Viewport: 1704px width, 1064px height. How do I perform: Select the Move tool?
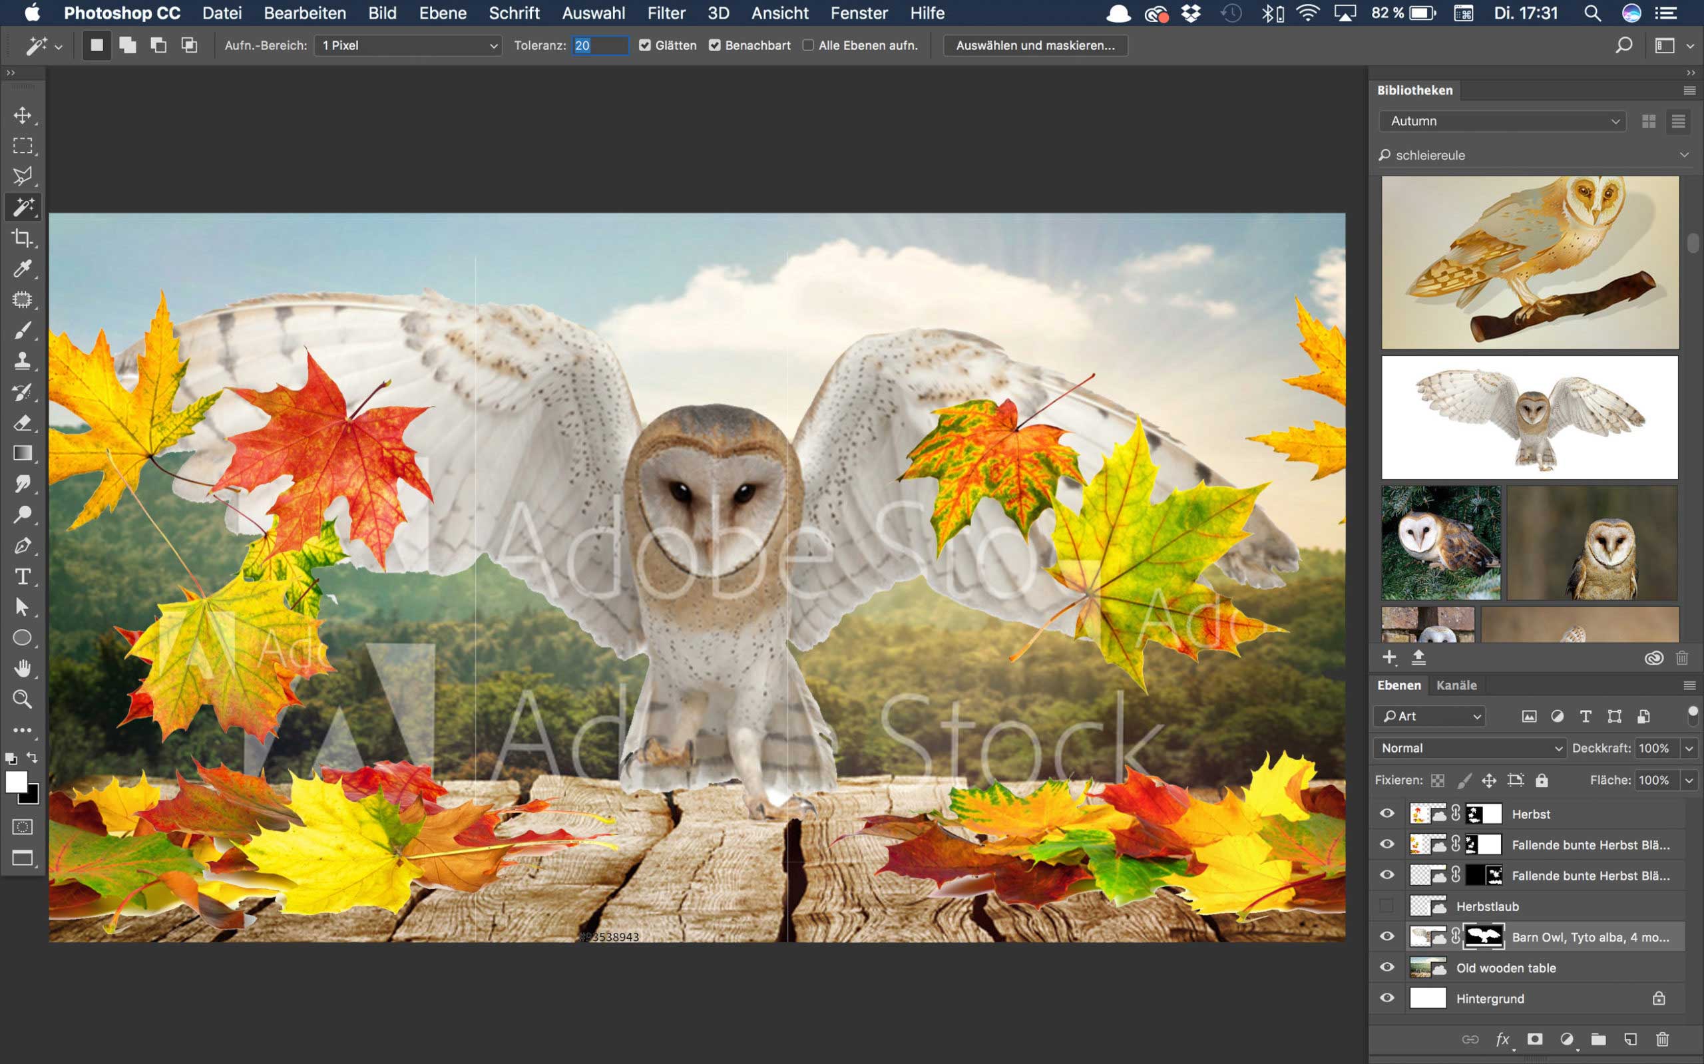tap(23, 115)
